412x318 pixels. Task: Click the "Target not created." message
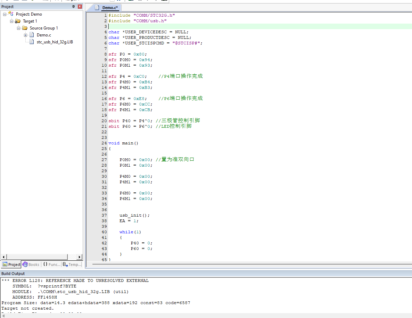pos(27,308)
